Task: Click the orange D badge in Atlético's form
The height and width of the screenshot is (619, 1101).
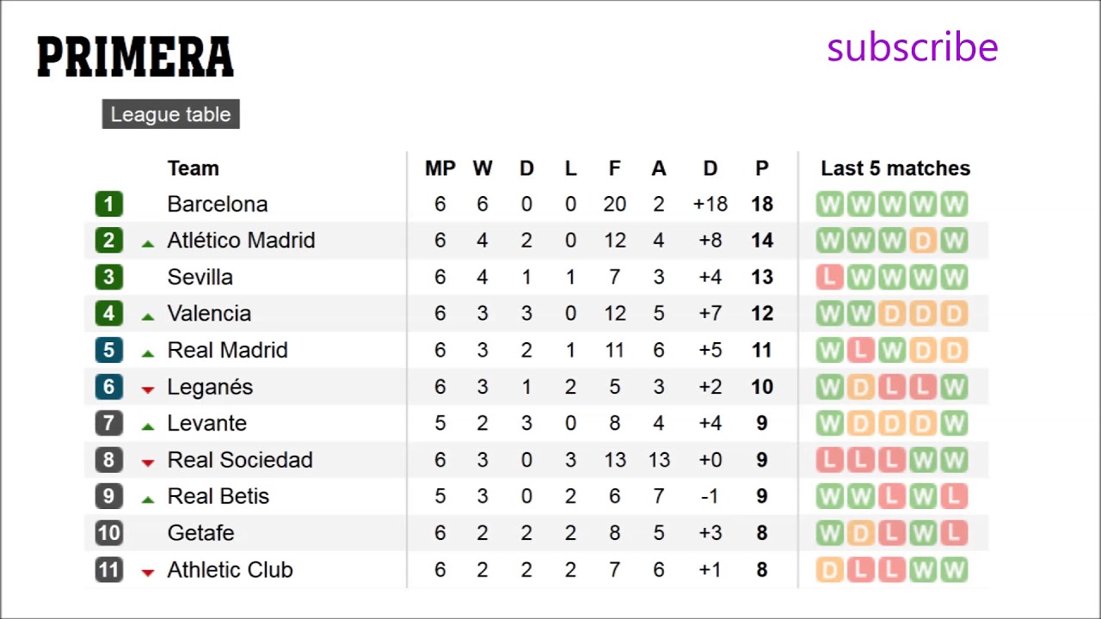Action: point(922,241)
